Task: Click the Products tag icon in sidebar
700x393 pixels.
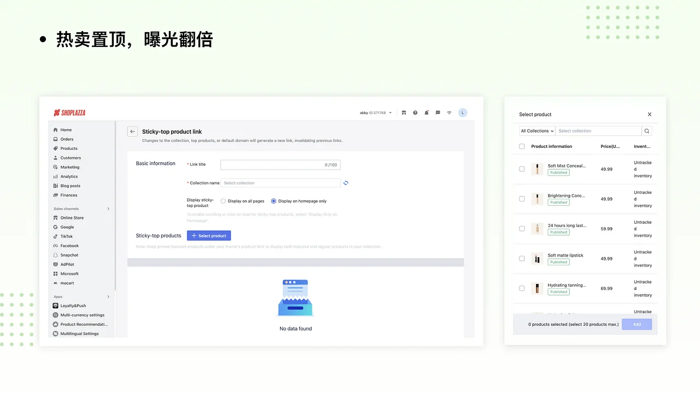Action: coord(56,148)
